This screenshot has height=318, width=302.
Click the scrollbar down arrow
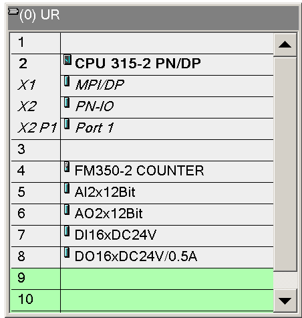pos(285,301)
